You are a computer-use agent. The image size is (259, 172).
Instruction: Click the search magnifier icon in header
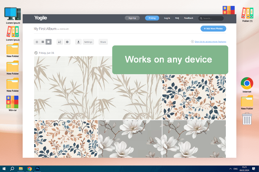pyautogui.click(x=201, y=19)
